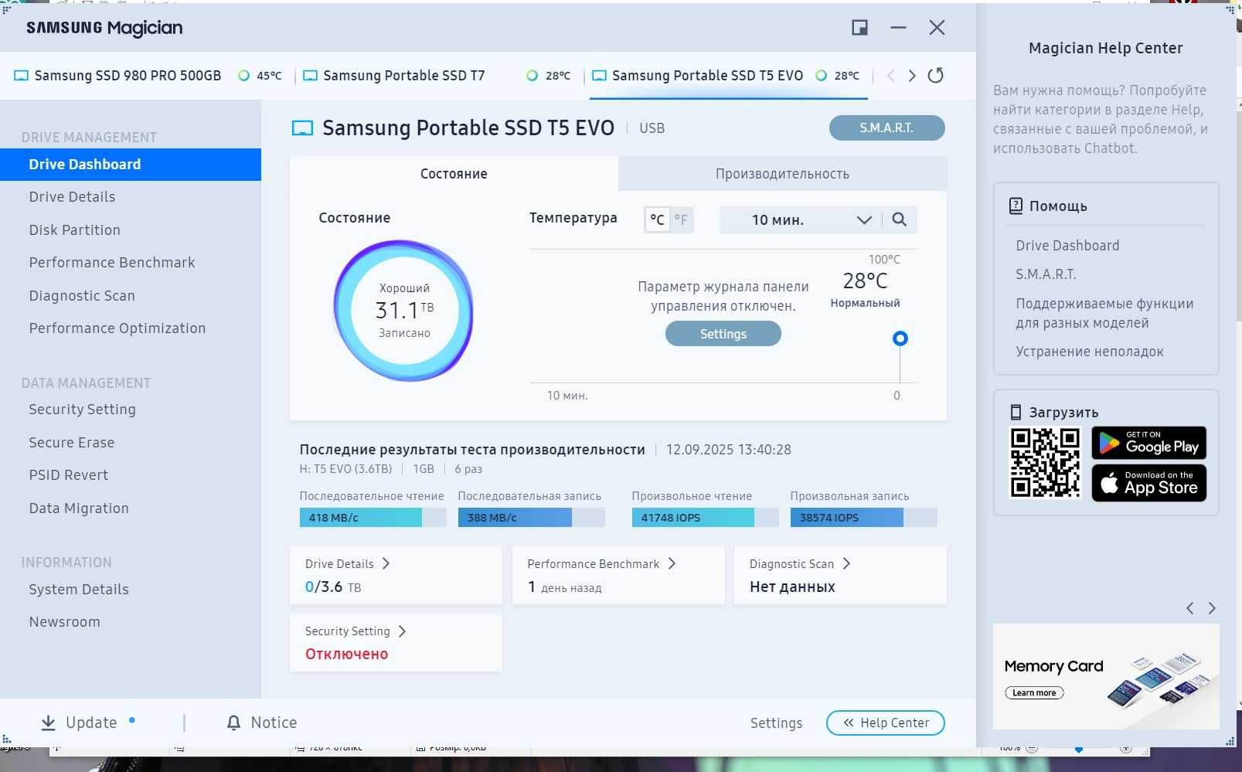Switch to Состояние tab

[x=454, y=174]
